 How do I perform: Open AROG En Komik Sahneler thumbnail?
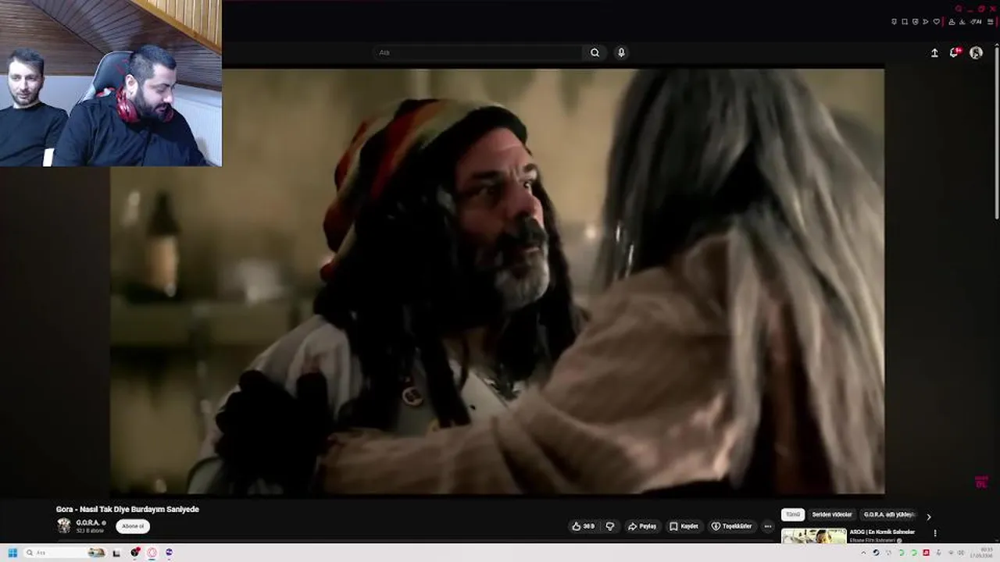tap(813, 535)
